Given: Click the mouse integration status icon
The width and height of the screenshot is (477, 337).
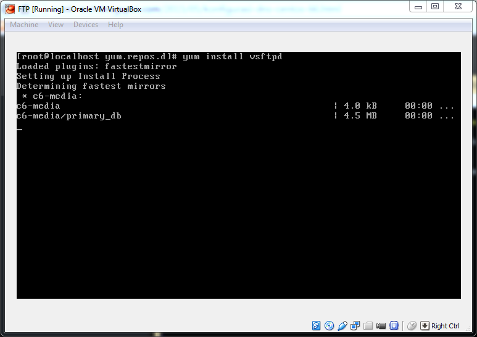Looking at the screenshot, I should click(412, 326).
